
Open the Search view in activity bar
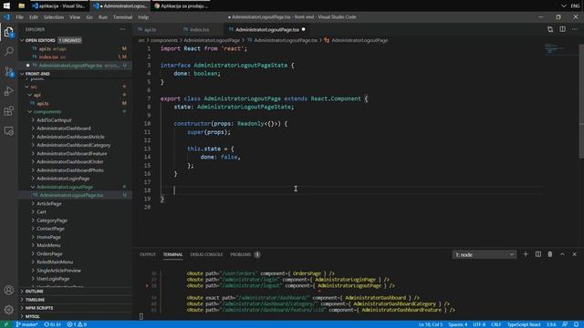tap(8, 51)
